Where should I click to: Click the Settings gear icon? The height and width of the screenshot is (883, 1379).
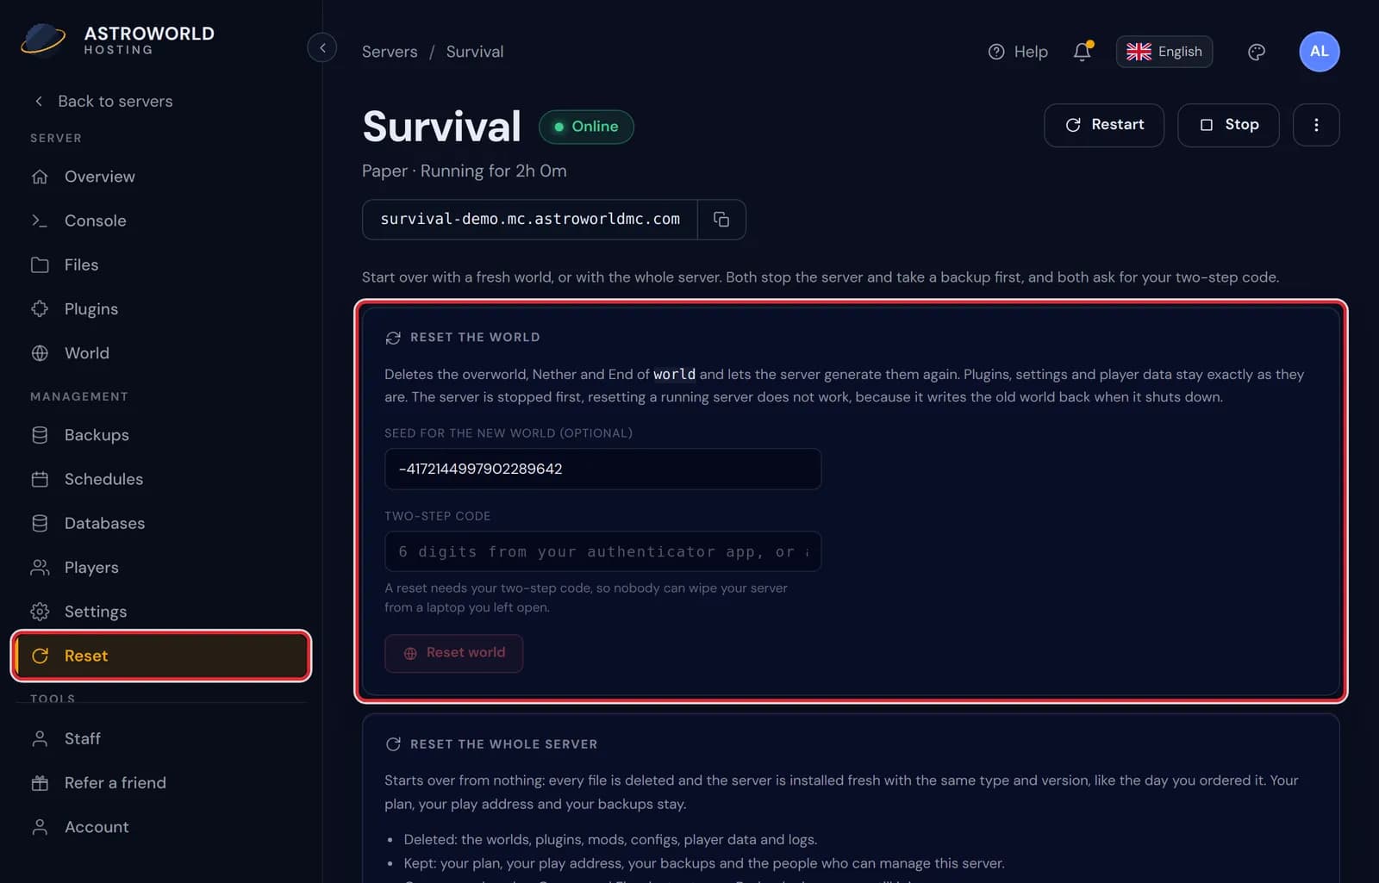click(40, 612)
